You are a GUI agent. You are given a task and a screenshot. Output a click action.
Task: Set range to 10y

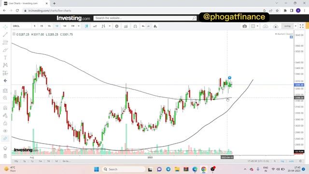tap(16, 161)
